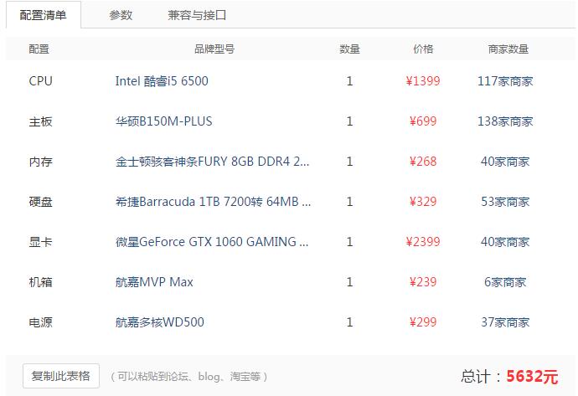This screenshot has height=396, width=578.
Task: Open the 航嘉多核WD500 power supply link
Action: [x=160, y=322]
